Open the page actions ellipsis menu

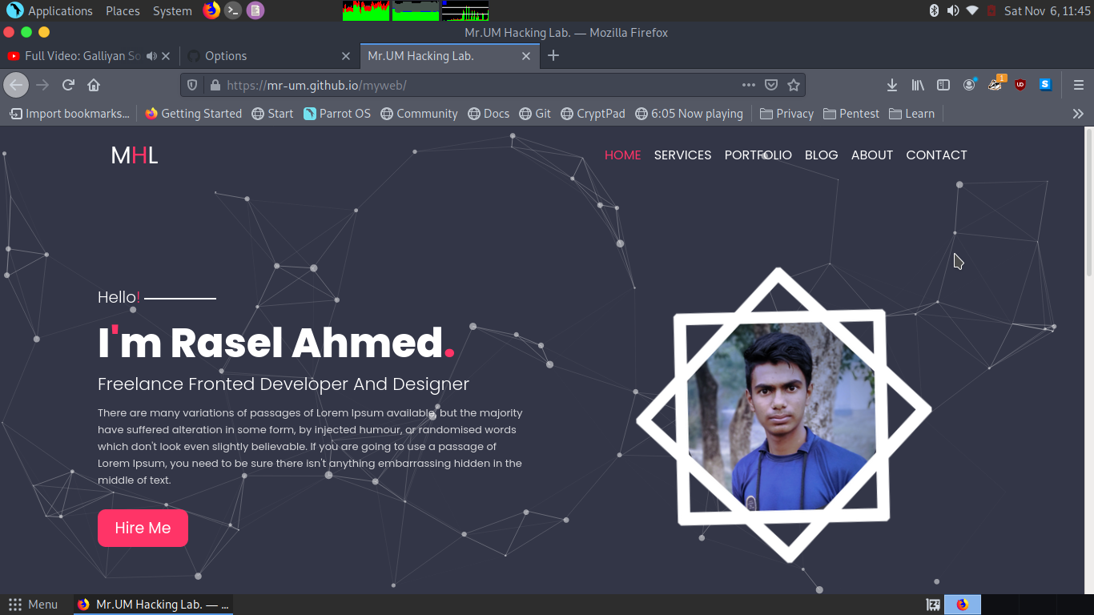[x=749, y=85]
